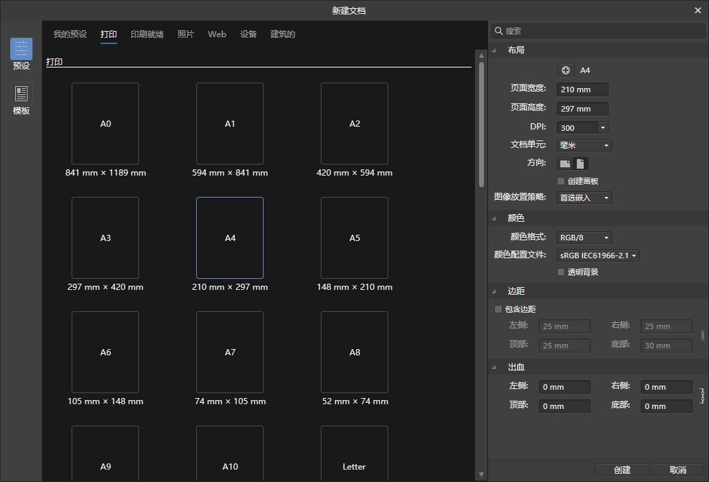Image resolution: width=709 pixels, height=482 pixels.
Task: Click the margin link chain icon
Action: point(702,335)
